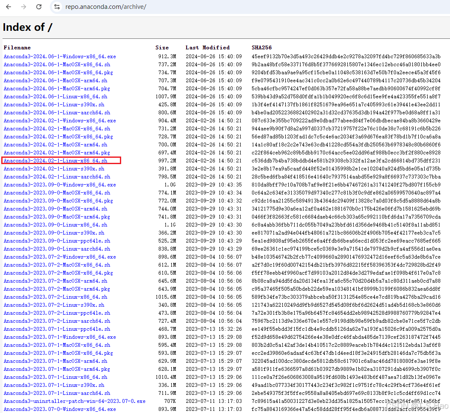450x413 pixels.
Task: Click the SHA256 column header
Action: pyautogui.click(x=262, y=48)
